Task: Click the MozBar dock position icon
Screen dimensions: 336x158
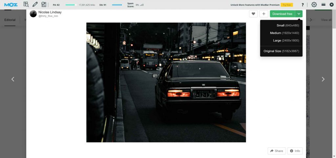Action: tap(323, 5)
